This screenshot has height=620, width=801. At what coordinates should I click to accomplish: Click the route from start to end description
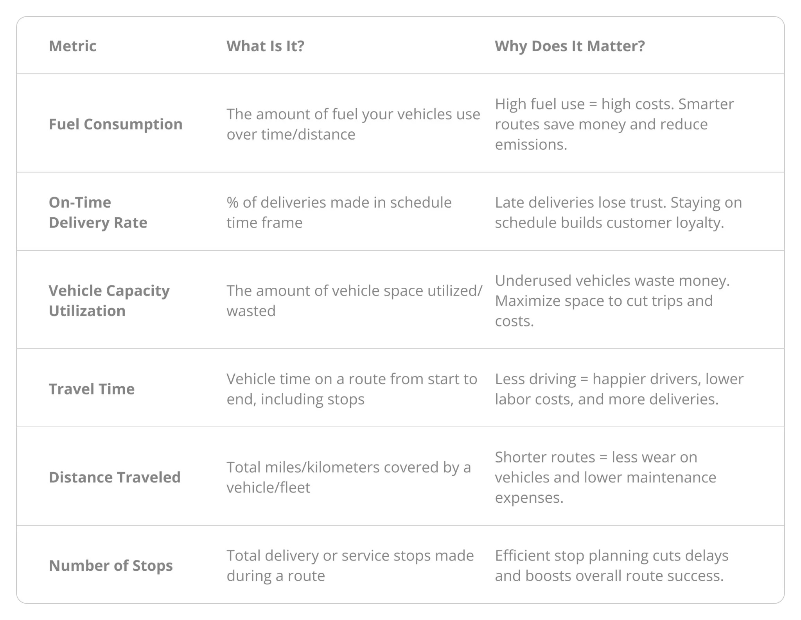[352, 389]
